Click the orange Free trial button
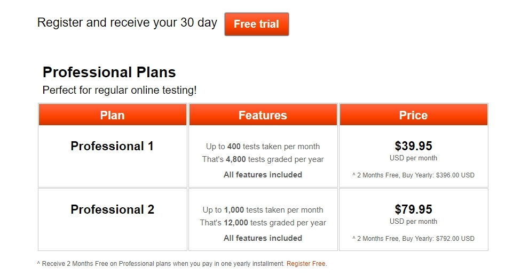Viewport: 521px width, 276px height. coord(256,25)
